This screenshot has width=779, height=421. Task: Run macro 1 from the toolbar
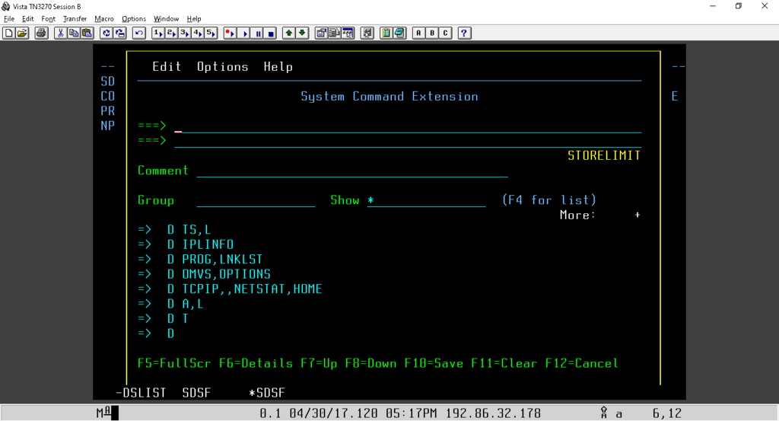(158, 33)
